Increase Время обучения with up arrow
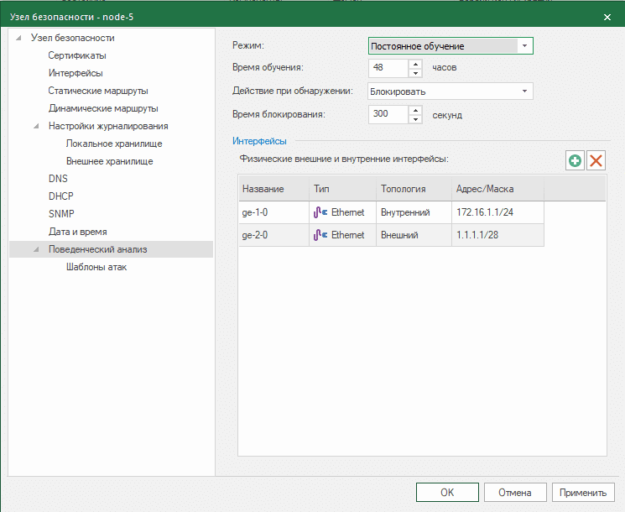 (x=415, y=63)
